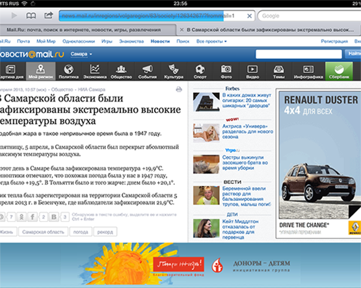The width and height of the screenshot is (361, 288).
Task: Open the Кейт Миддлтон article link
Action: pos(240,229)
